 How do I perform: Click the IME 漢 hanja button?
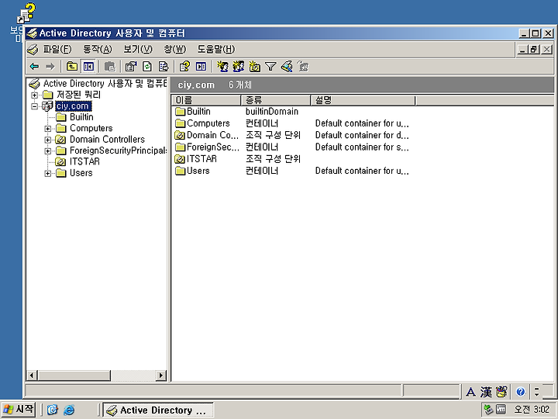point(486,393)
